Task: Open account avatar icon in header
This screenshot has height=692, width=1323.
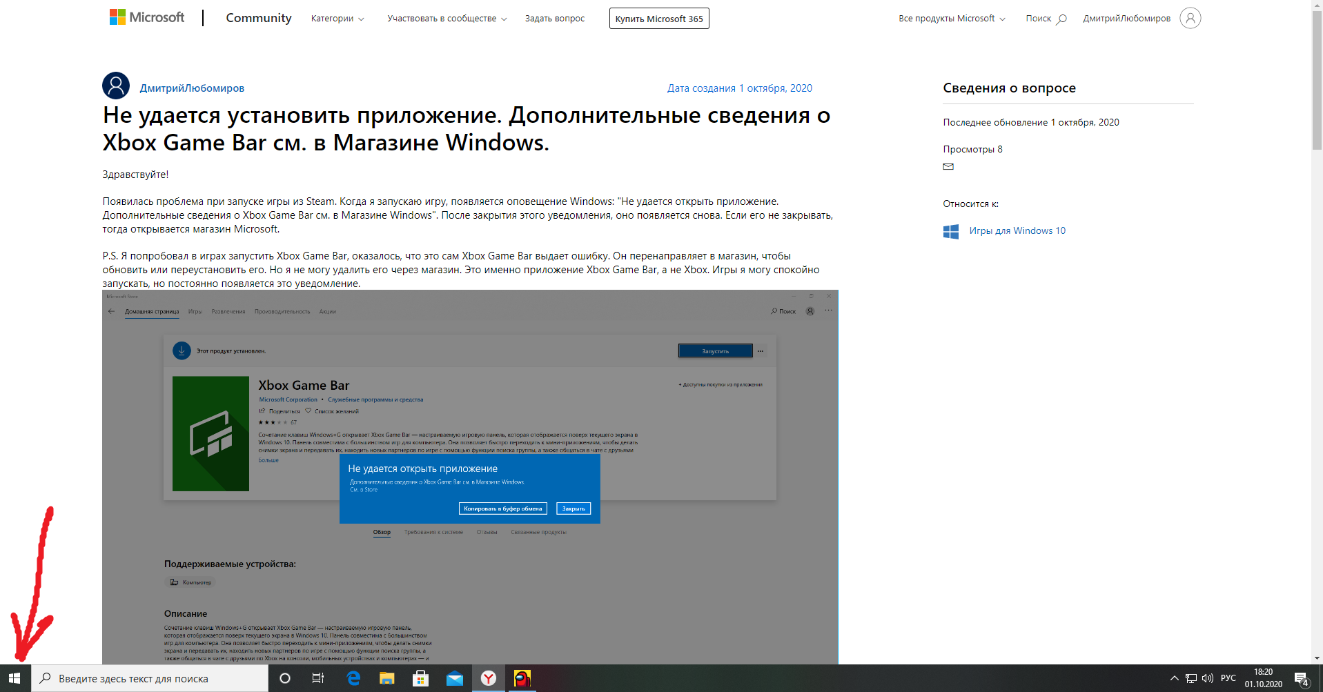Action: (1190, 18)
